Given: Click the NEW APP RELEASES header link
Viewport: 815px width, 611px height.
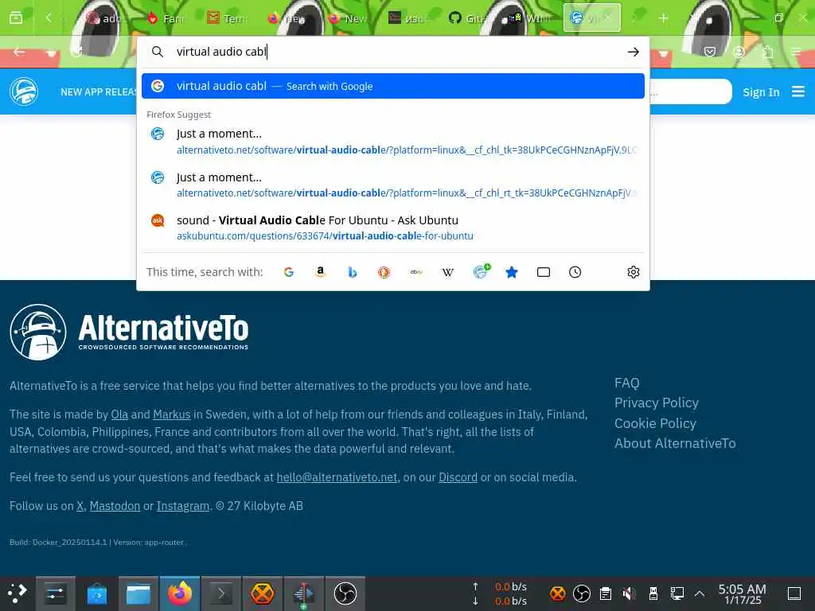Looking at the screenshot, I should click(99, 92).
